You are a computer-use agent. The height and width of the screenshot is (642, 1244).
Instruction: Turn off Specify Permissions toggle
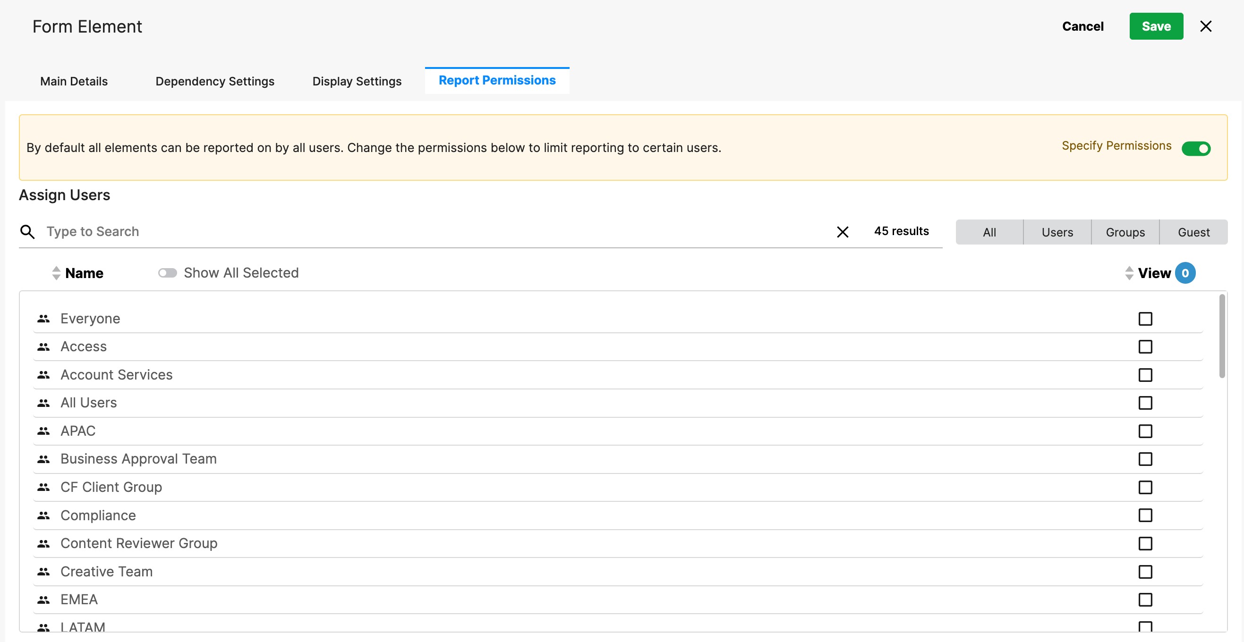1196,148
